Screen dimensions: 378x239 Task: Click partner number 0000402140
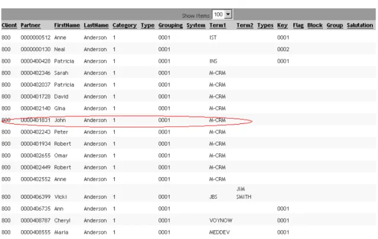click(35, 108)
